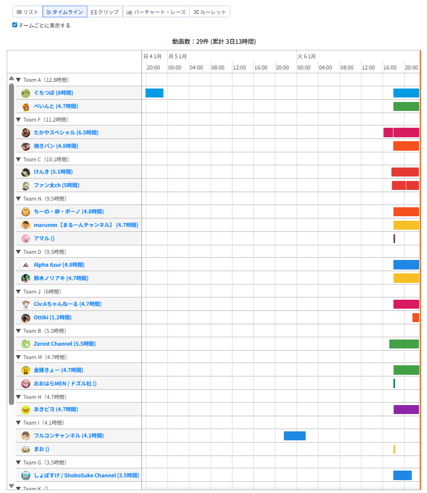The width and height of the screenshot is (427, 493).
Task: Collapse Team B group
Action: [x=18, y=331]
